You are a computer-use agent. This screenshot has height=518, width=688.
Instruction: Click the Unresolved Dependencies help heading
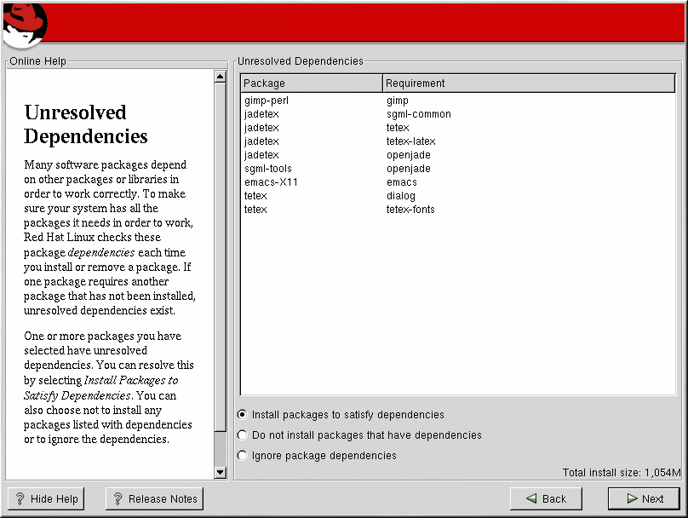pyautogui.click(x=85, y=124)
